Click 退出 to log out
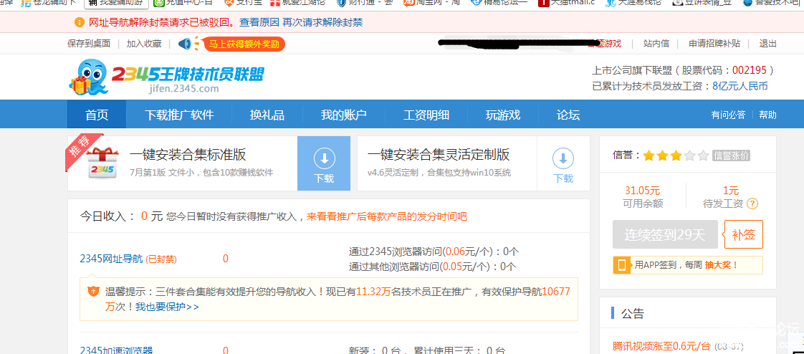804x354 pixels. point(767,44)
